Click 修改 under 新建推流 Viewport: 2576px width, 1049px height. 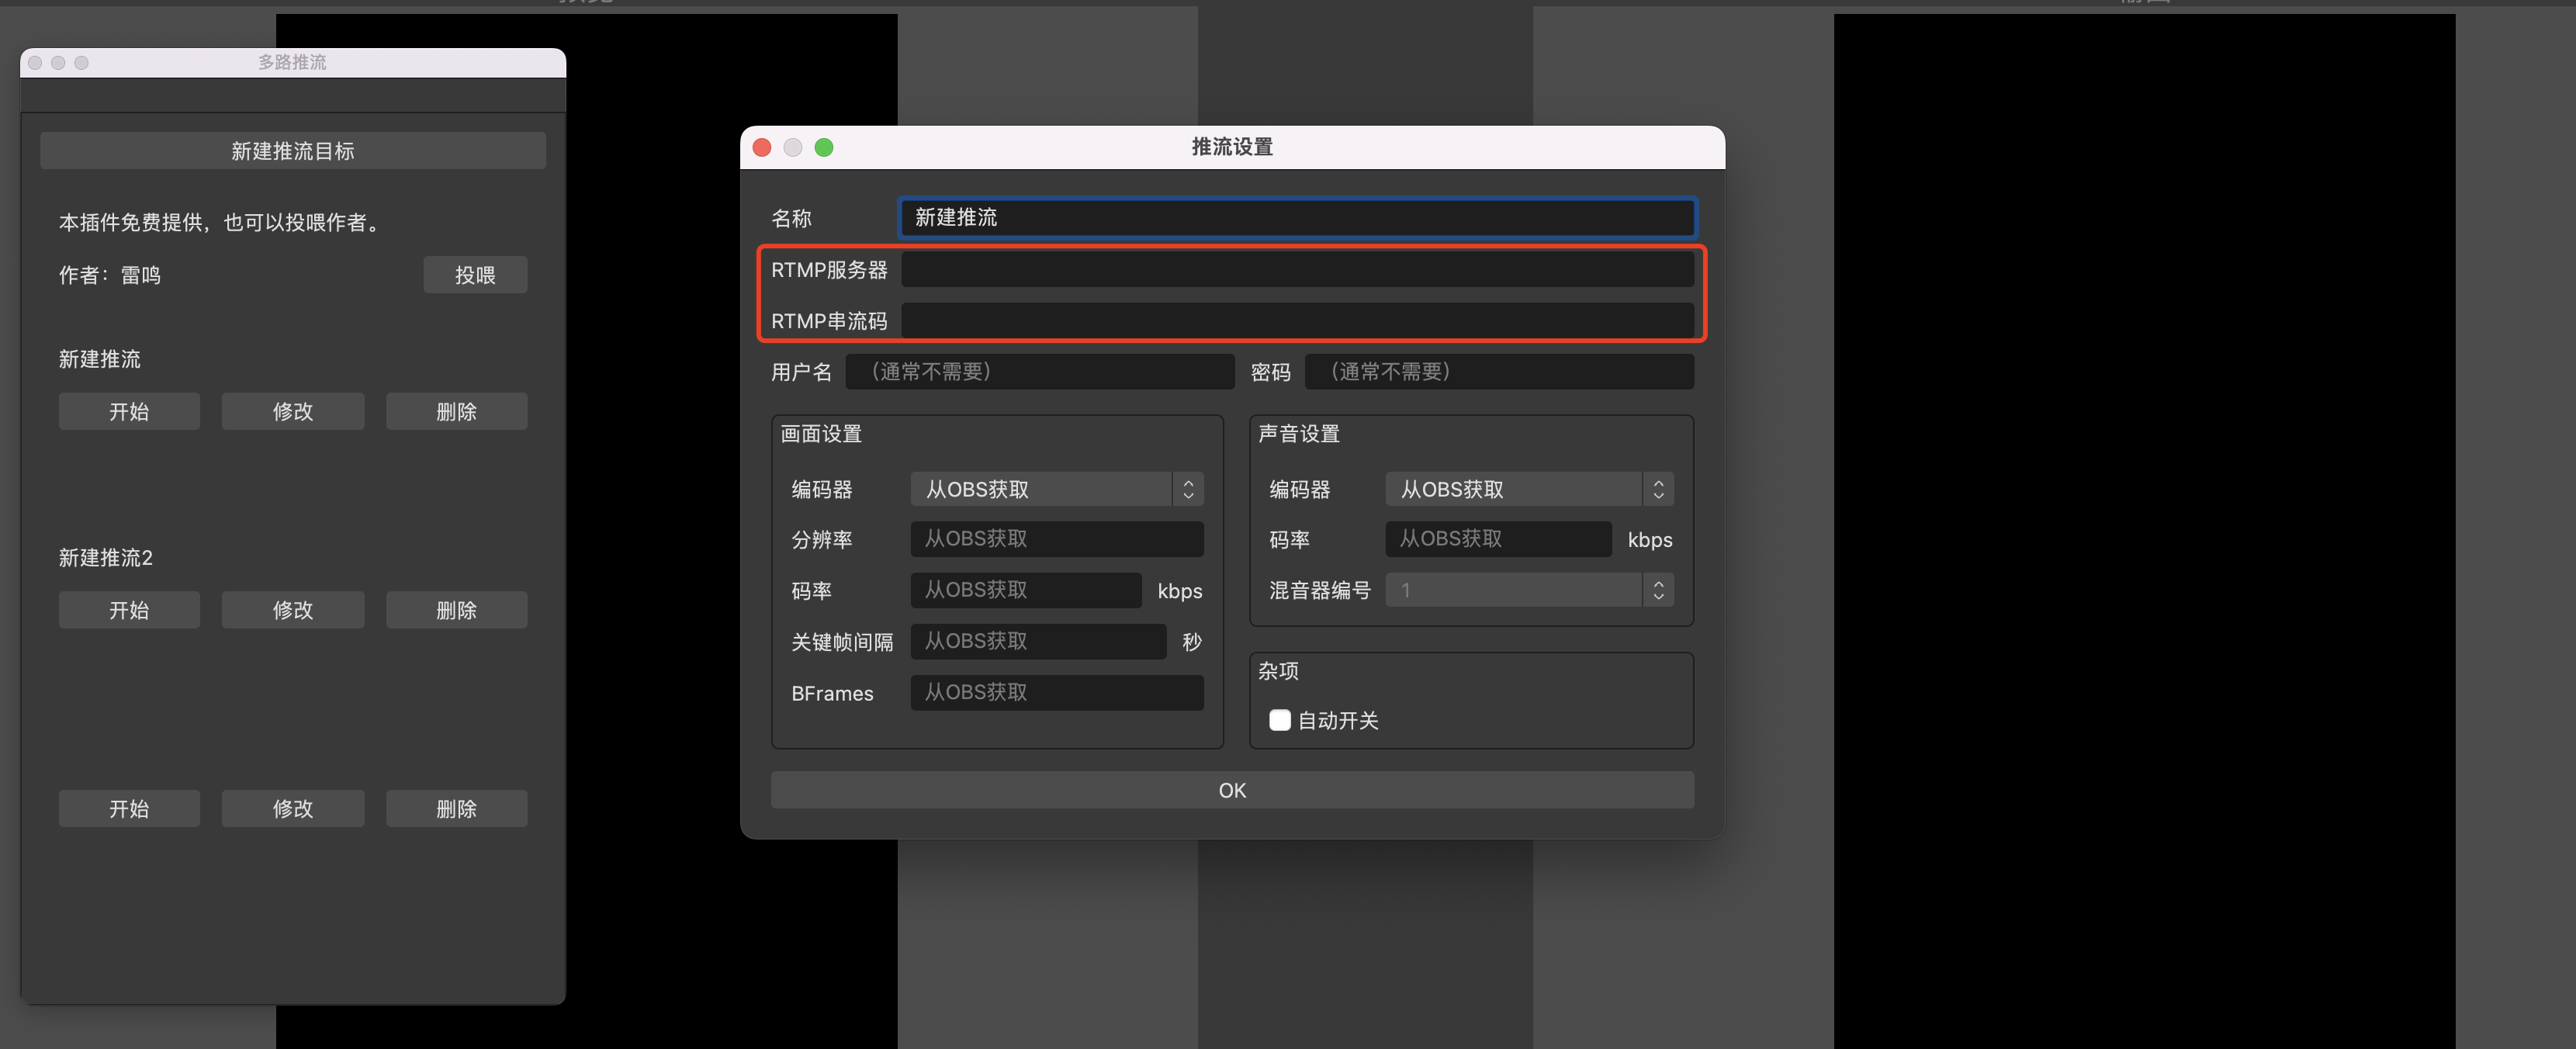point(292,411)
